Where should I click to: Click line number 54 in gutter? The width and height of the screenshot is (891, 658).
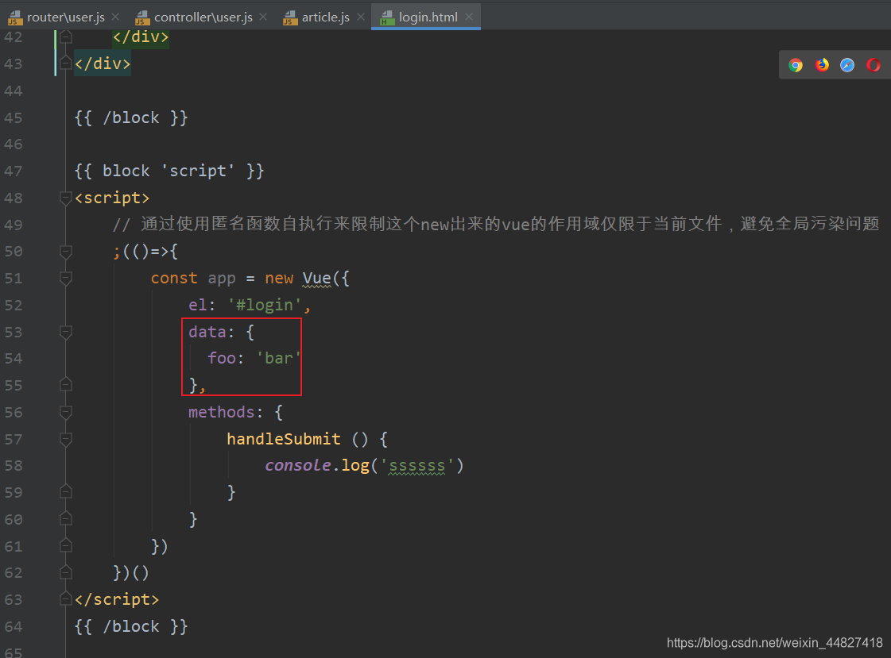14,359
